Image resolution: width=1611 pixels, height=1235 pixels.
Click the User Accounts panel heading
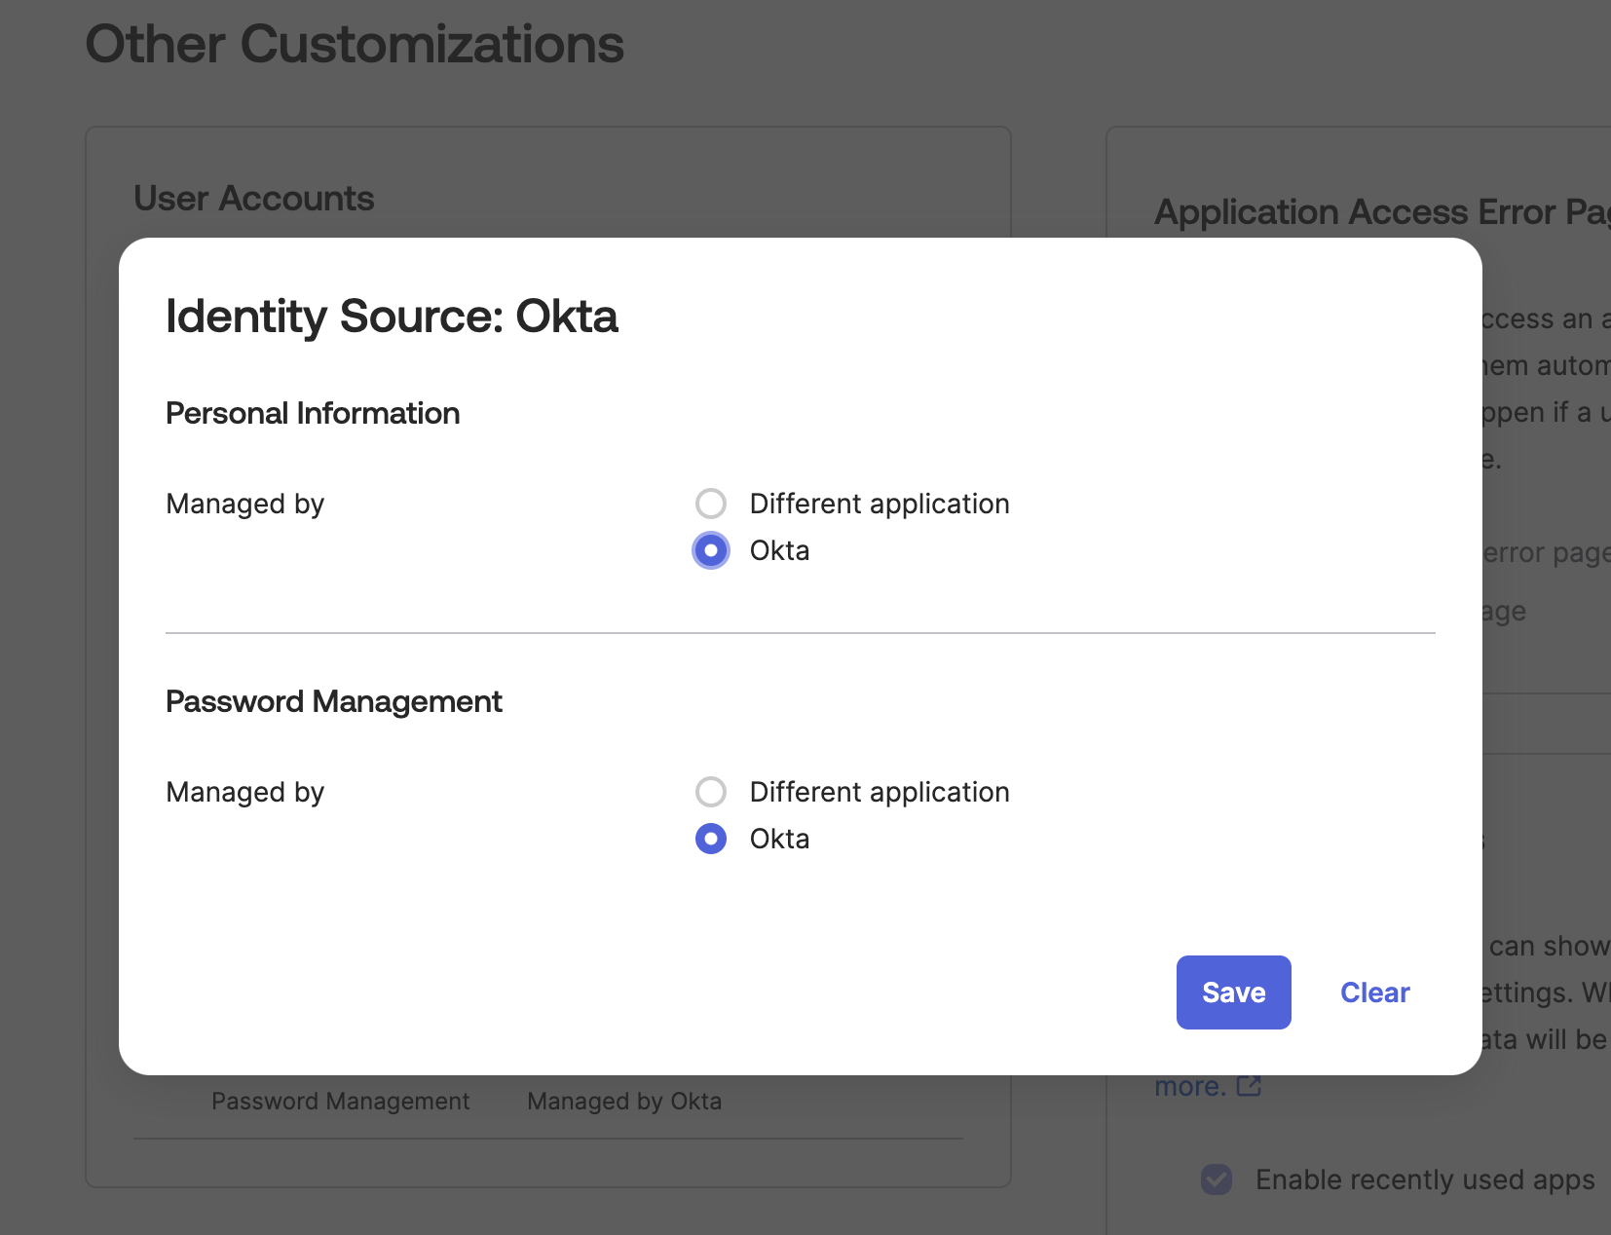click(x=253, y=198)
